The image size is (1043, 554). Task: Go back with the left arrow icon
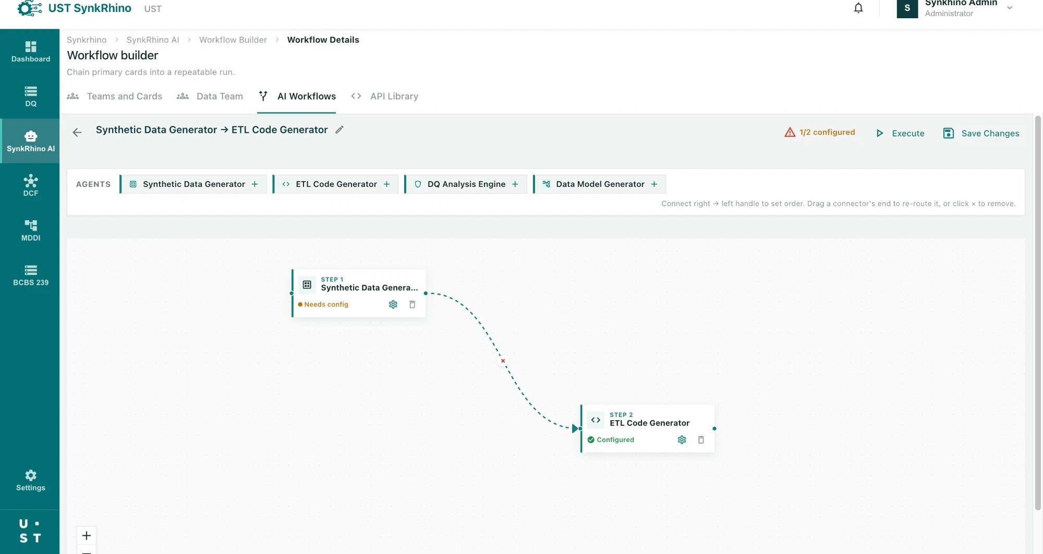[77, 132]
